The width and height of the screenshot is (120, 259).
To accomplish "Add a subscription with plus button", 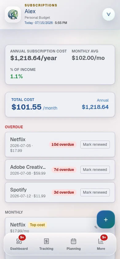I will coord(106,219).
